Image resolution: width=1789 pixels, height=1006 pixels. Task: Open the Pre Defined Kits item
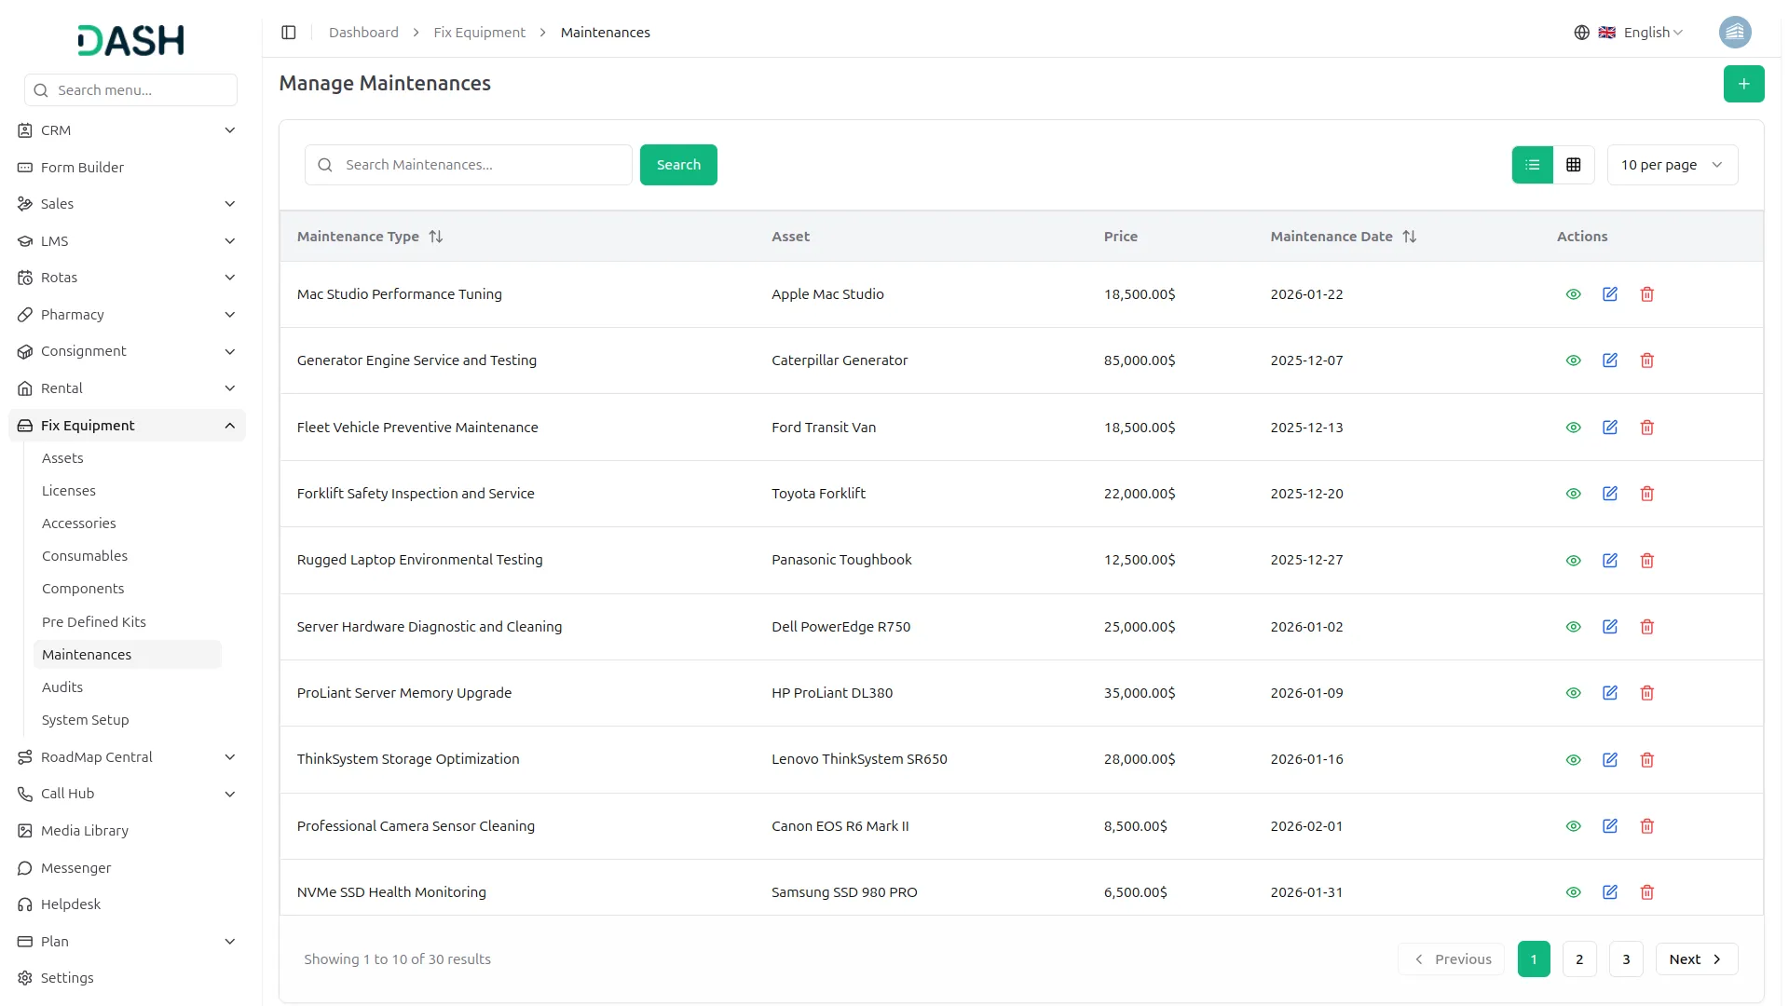[94, 622]
